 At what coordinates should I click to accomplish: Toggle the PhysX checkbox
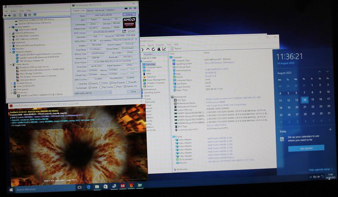click(115, 87)
